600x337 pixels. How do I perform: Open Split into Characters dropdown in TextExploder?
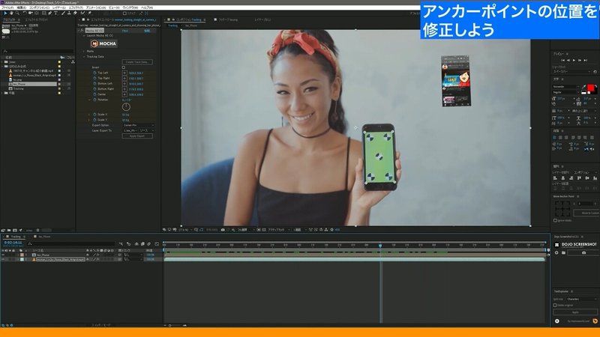point(581,299)
